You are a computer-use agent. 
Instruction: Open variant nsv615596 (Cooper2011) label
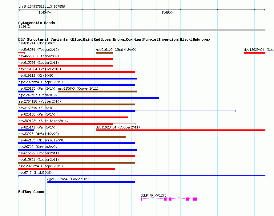tap(39, 63)
